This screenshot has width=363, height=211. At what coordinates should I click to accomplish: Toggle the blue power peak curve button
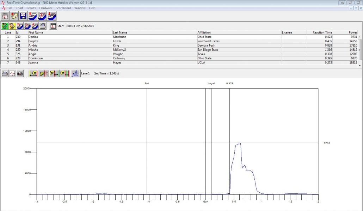pyautogui.click(x=76, y=73)
